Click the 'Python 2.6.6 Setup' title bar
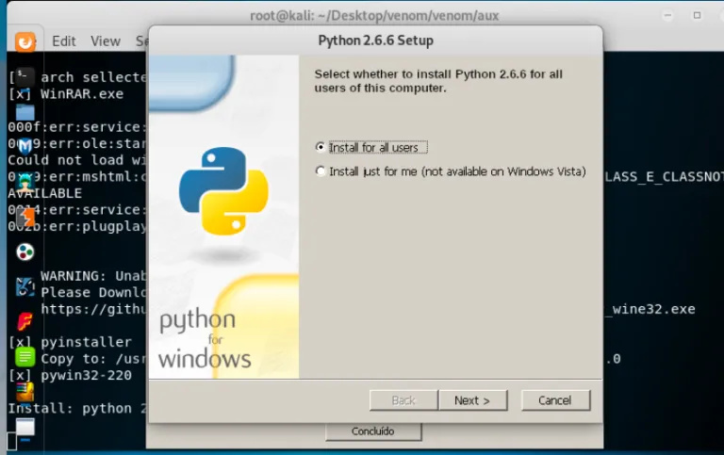This screenshot has height=455, width=724. [375, 41]
